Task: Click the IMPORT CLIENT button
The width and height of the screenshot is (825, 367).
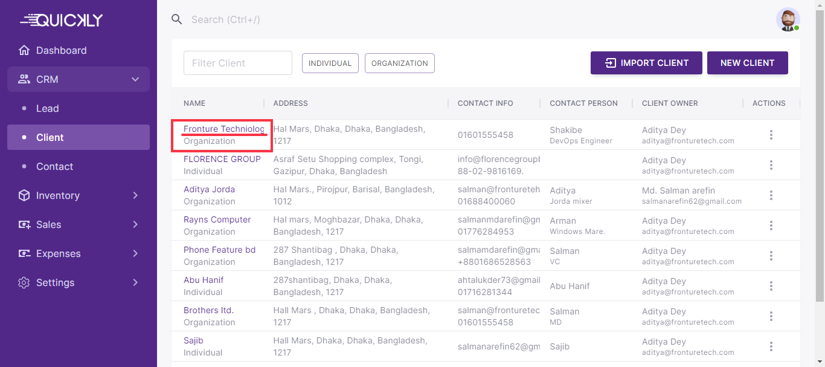Action: [646, 63]
